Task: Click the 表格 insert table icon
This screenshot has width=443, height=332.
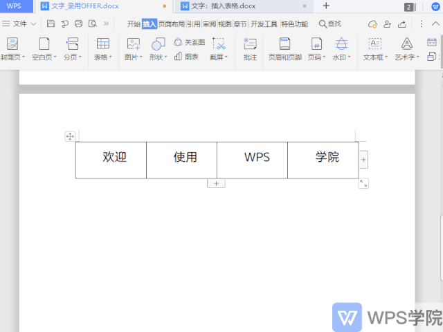Action: pyautogui.click(x=103, y=44)
